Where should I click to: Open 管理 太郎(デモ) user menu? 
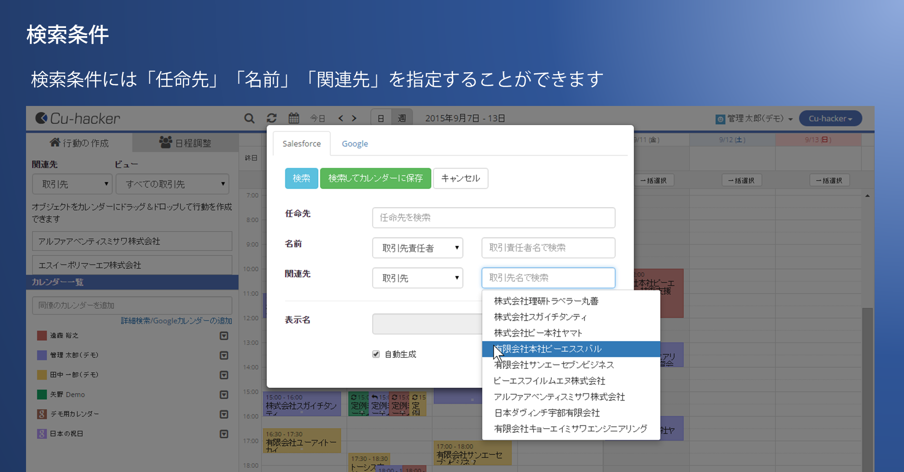coord(755,118)
